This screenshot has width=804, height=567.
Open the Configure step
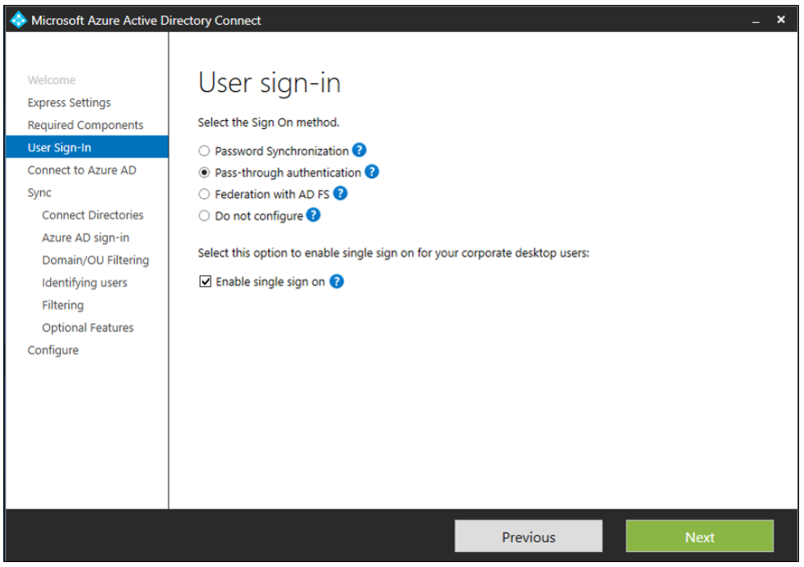[x=53, y=350]
